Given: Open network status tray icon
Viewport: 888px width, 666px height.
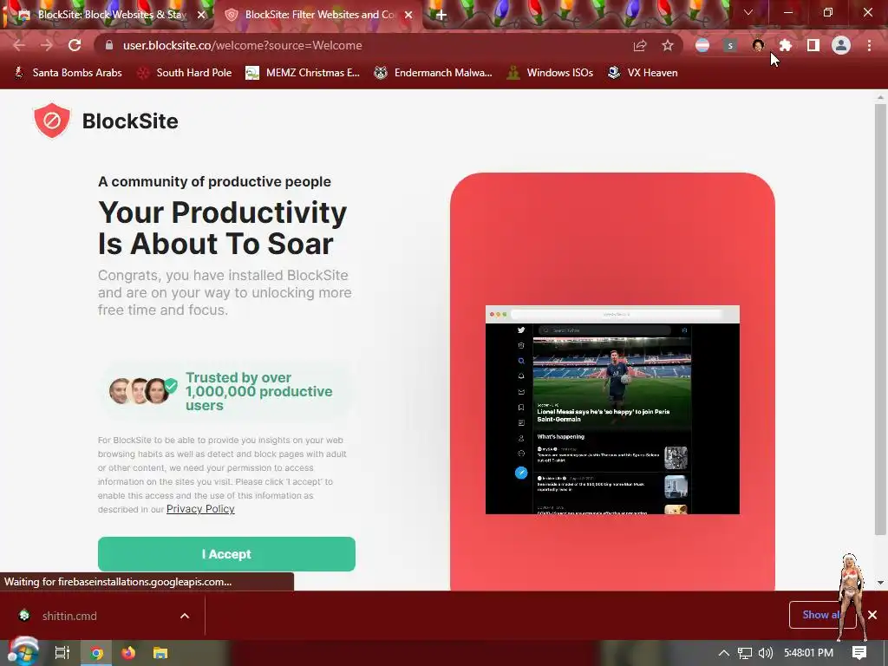Looking at the screenshot, I should 745,653.
